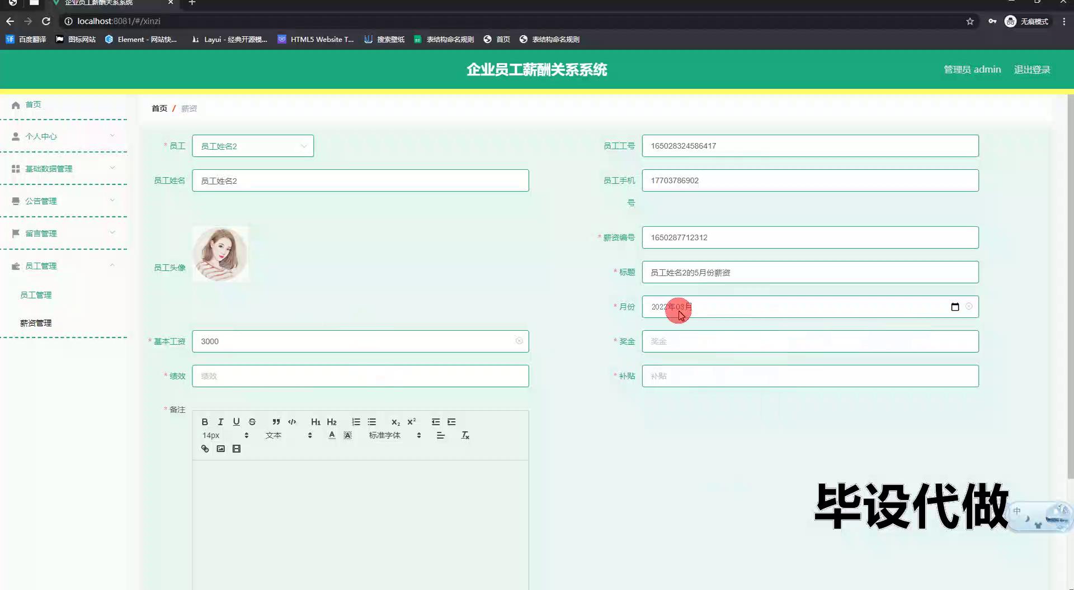Clear text formatting in the editor
This screenshot has height=590, width=1074.
(x=465, y=435)
